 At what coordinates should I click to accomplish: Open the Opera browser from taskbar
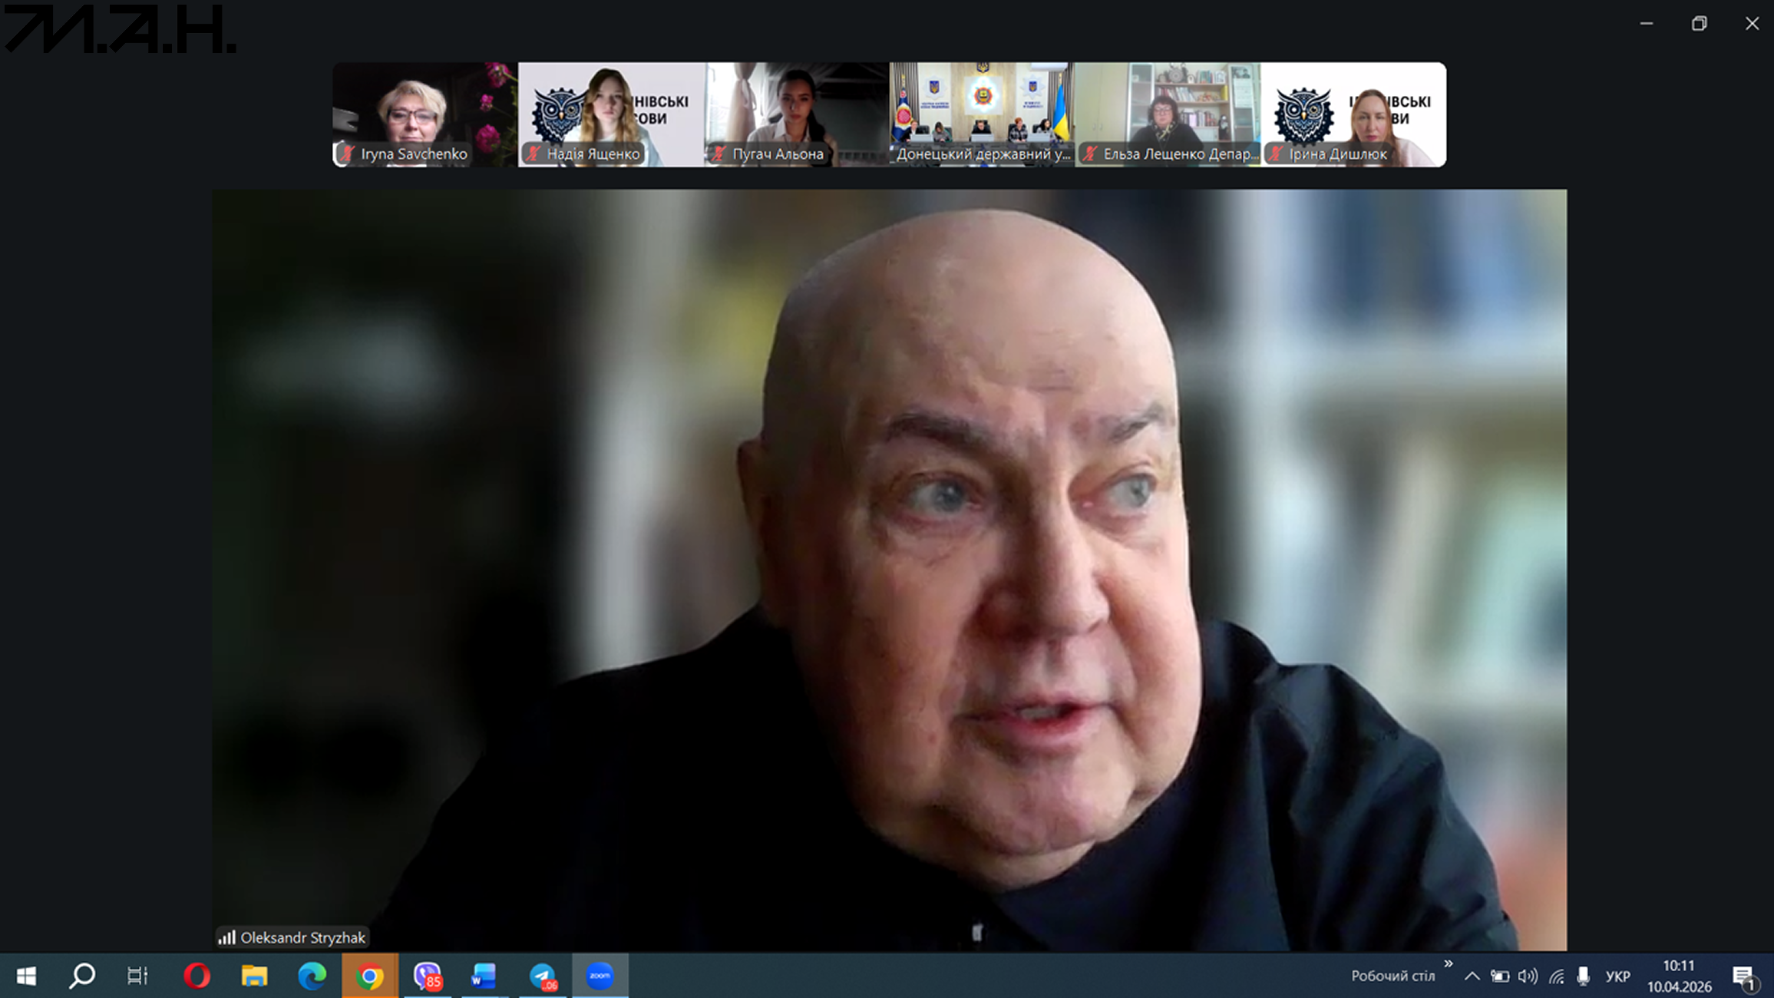click(197, 976)
